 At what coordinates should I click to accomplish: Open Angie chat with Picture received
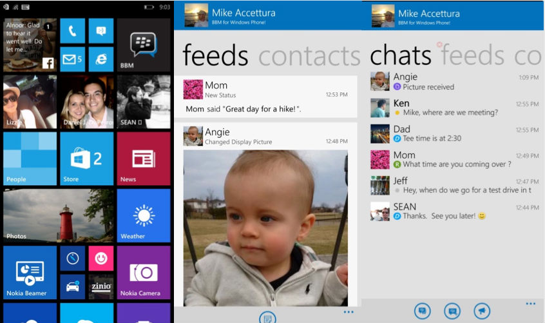coord(454,81)
